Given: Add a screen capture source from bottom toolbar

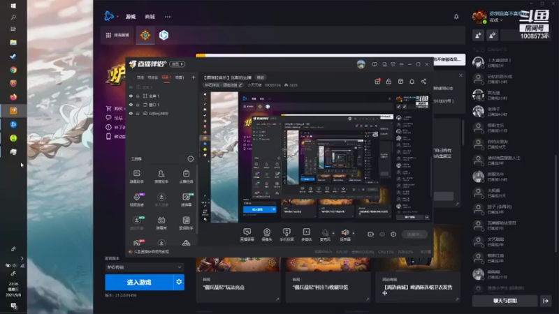Looking at the screenshot, I should pyautogui.click(x=247, y=234).
